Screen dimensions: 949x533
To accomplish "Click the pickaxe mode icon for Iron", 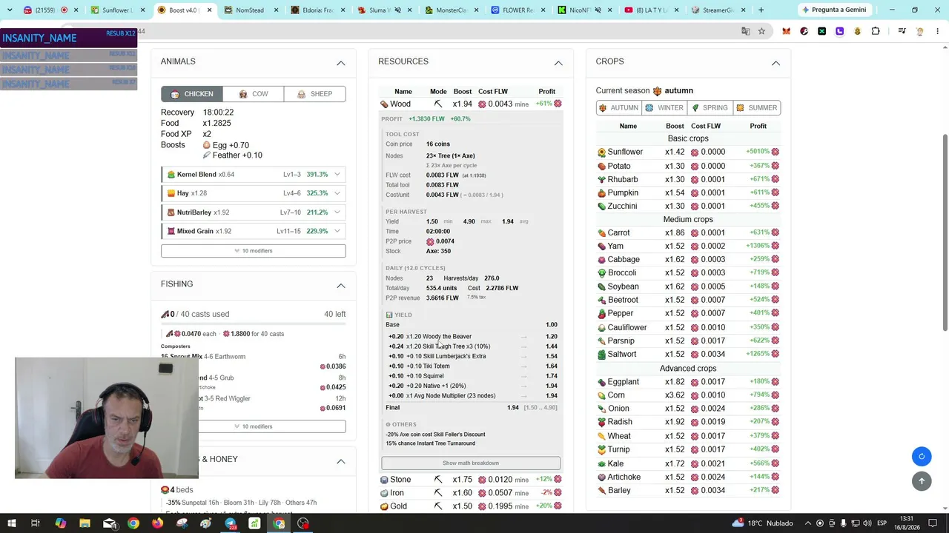I will [x=438, y=493].
